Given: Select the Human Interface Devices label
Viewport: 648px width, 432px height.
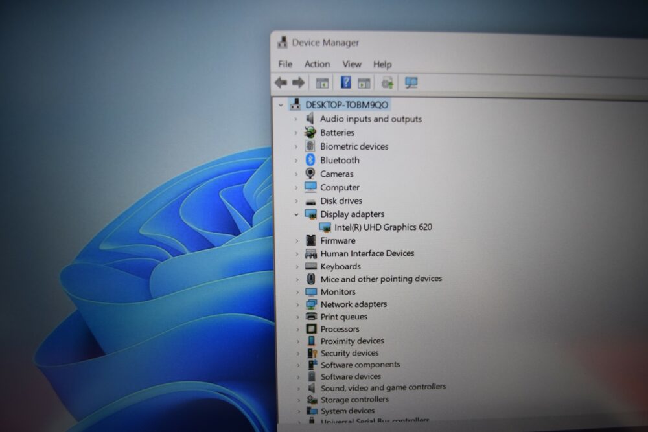Looking at the screenshot, I should tap(367, 253).
